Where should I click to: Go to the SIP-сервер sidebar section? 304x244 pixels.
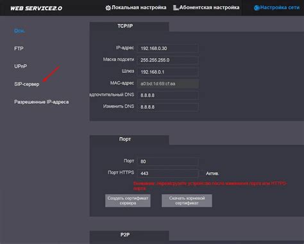27,84
